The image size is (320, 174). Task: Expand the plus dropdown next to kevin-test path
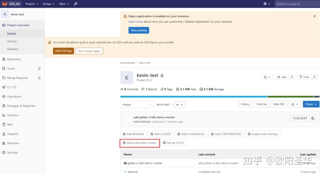pyautogui.click(x=179, y=105)
